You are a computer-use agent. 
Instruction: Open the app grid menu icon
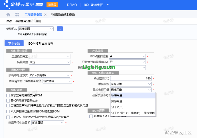[17, 15]
